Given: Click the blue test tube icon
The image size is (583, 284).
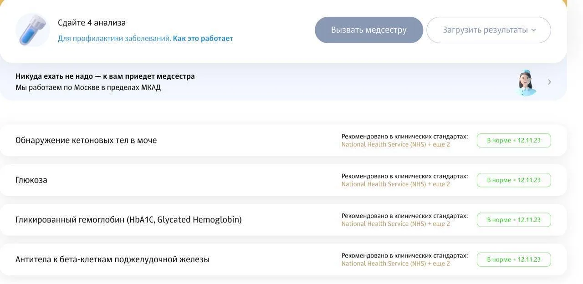Looking at the screenshot, I should pos(32,30).
